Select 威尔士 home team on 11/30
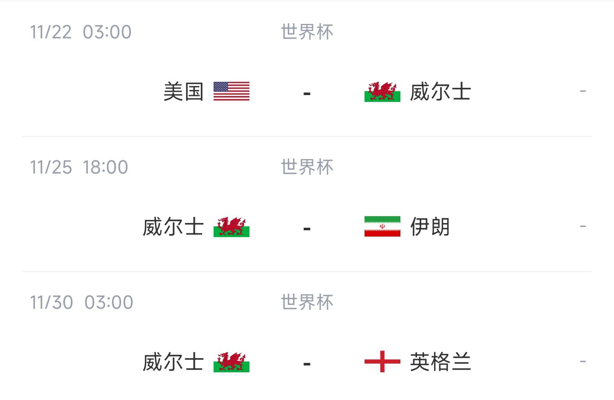 [x=173, y=362]
